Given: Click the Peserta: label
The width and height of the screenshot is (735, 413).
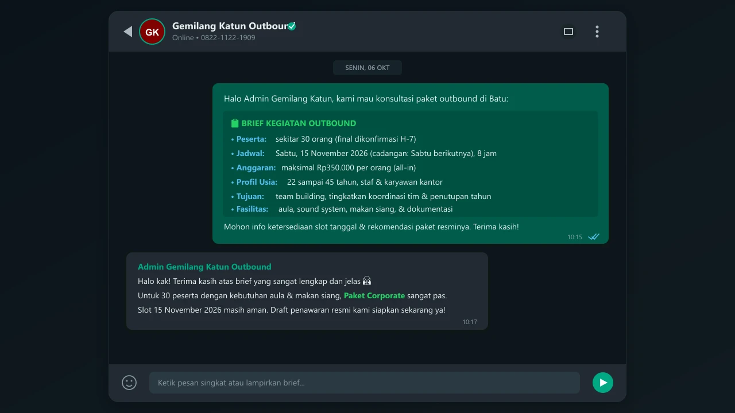Looking at the screenshot, I should point(252,139).
